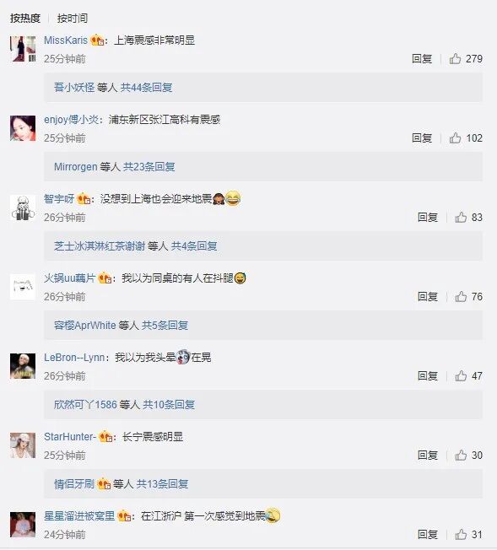Expand 共23条回复 under enjoy傅小炎's comment
The width and height of the screenshot is (497, 550).
149,167
